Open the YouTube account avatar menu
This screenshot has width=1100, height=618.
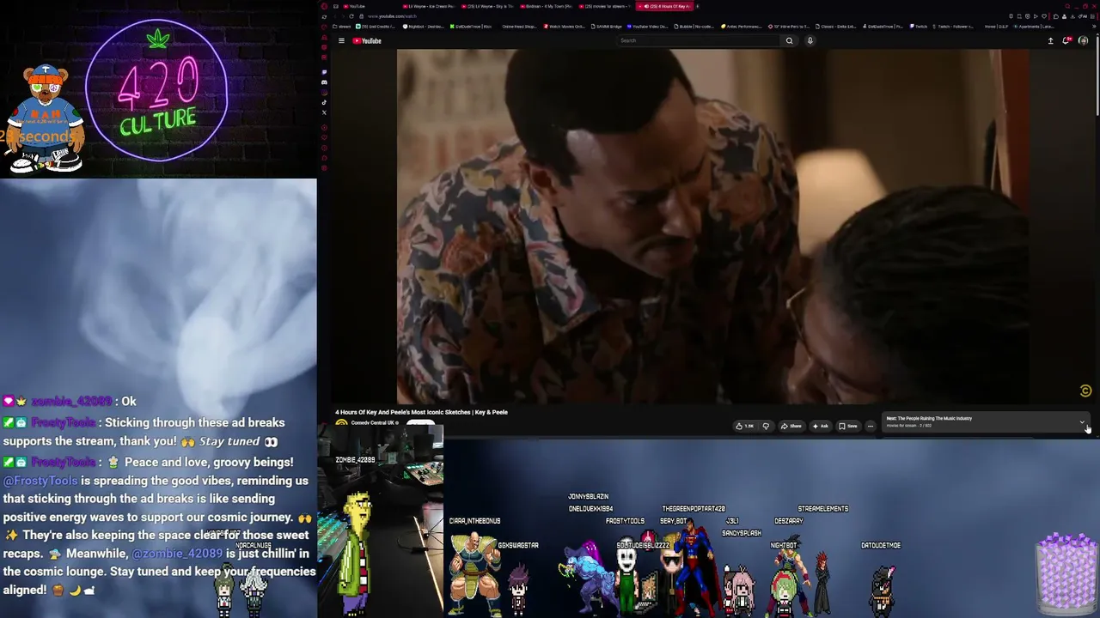click(x=1083, y=40)
